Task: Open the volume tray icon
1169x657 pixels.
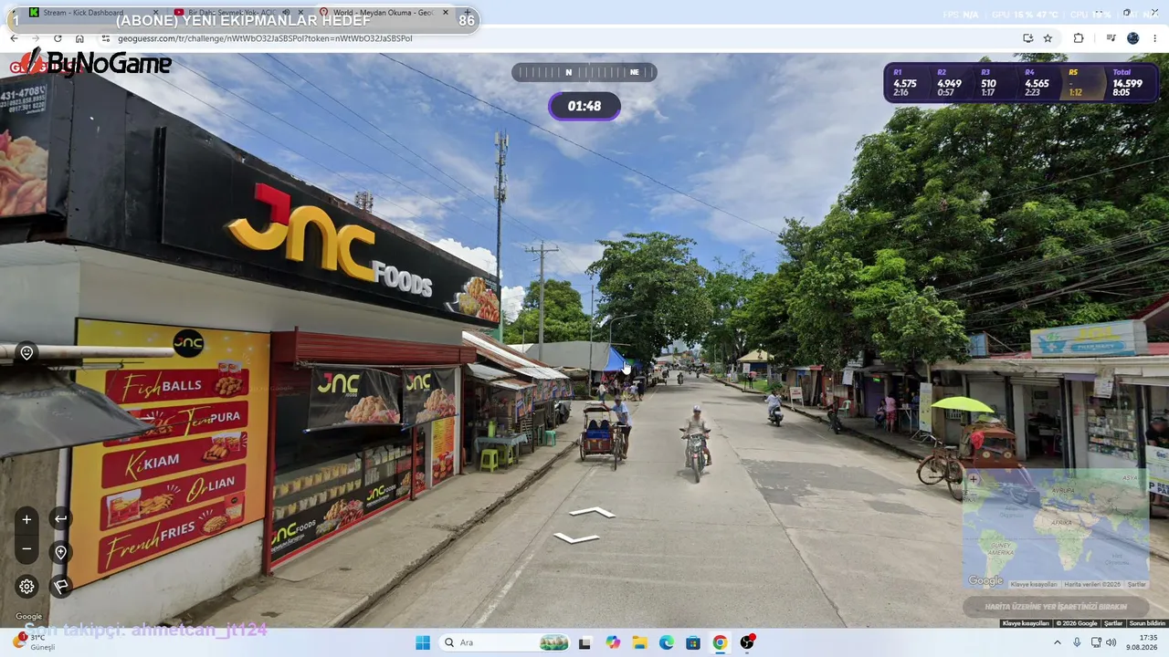Action: (1111, 642)
